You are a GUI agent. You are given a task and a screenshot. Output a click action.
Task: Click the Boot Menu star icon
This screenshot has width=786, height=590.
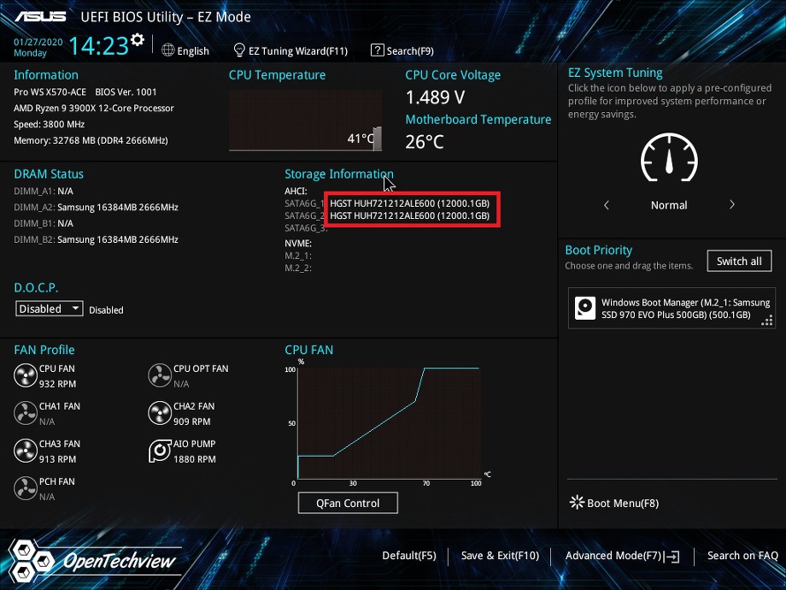(x=577, y=502)
